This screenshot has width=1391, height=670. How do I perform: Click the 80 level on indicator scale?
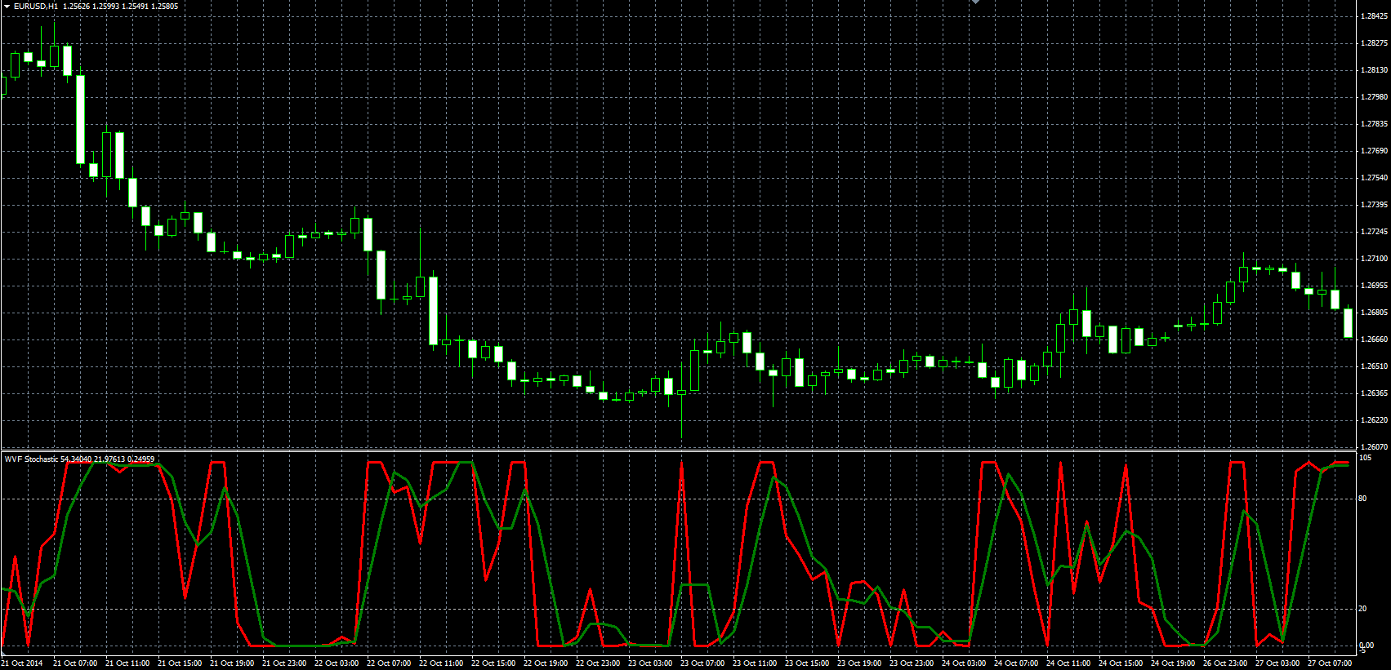1362,499
